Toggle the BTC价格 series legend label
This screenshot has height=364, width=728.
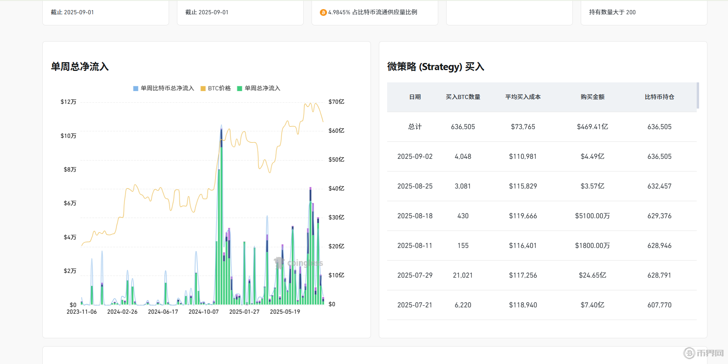click(x=219, y=88)
